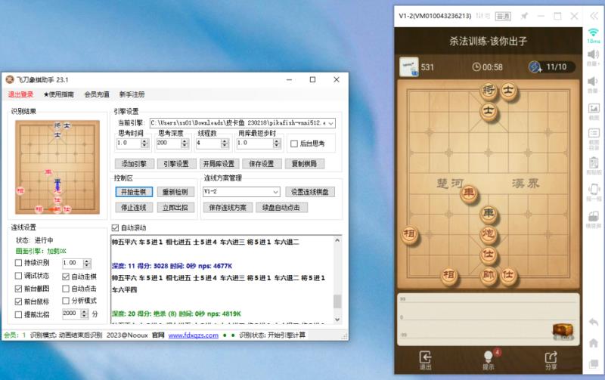Image resolution: width=605 pixels, height=380 pixels.
Task: Take a screenshot with the 截图 sidebar icon
Action: tap(594, 108)
